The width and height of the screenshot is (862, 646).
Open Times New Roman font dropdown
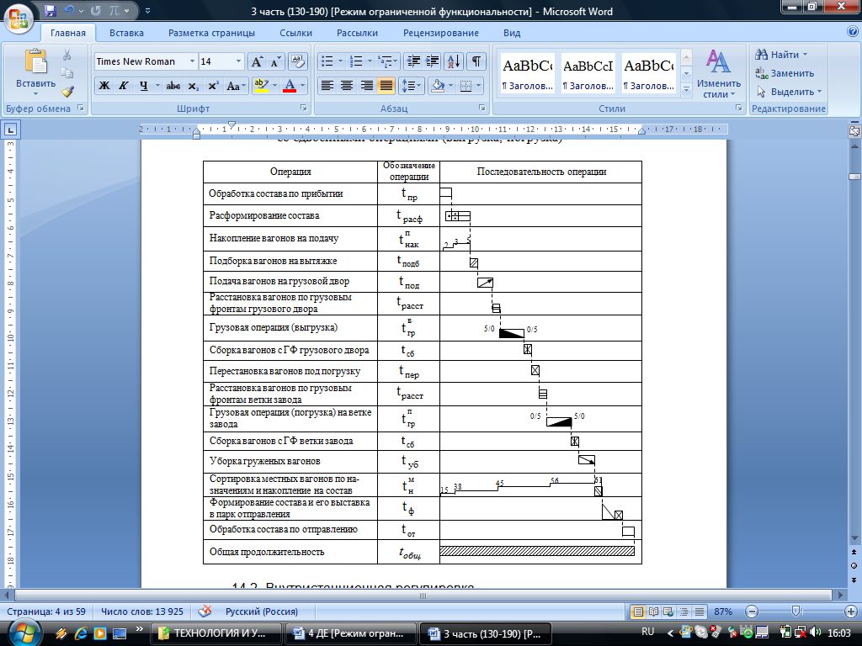(x=192, y=61)
